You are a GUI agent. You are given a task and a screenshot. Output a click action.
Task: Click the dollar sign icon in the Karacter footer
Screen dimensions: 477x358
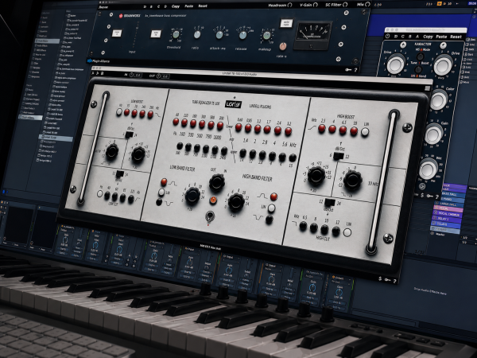point(422,195)
